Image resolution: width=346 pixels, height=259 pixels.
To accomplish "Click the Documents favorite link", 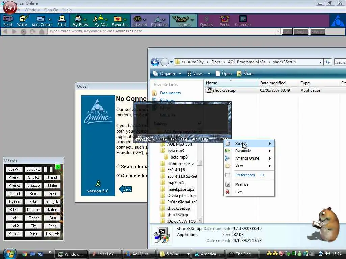I will 170,93.
